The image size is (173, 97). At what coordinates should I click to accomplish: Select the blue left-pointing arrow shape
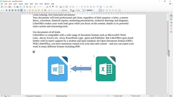click(x=81, y=69)
